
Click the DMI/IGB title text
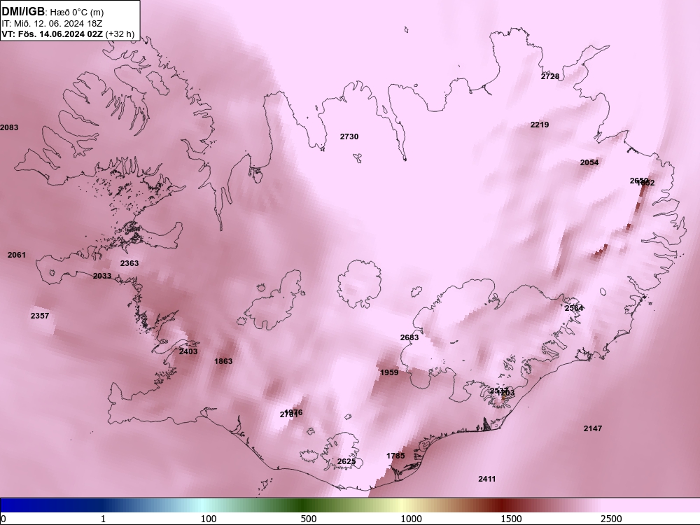tap(23, 11)
